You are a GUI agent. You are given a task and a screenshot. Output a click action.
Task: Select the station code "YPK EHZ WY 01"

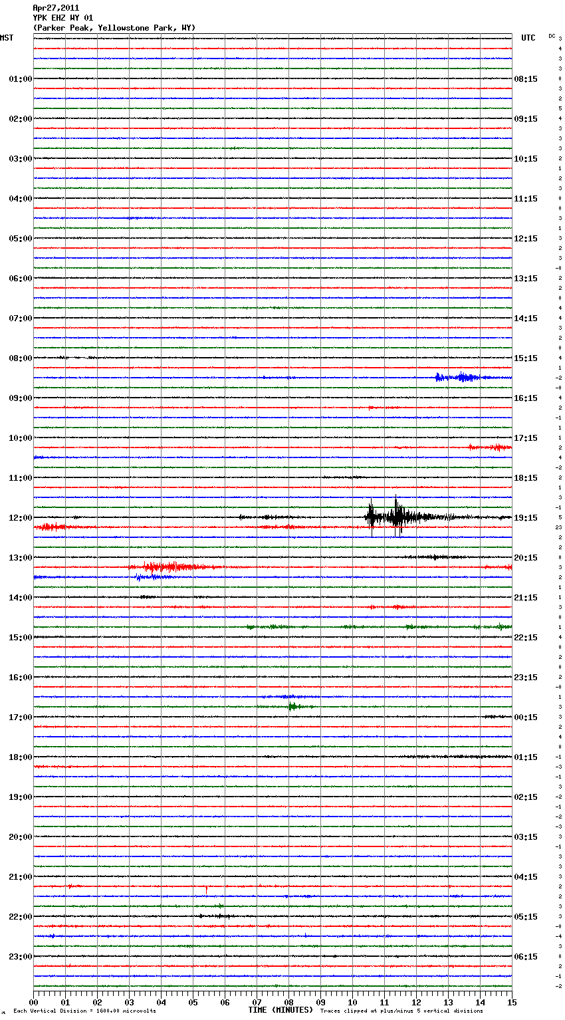click(x=63, y=18)
